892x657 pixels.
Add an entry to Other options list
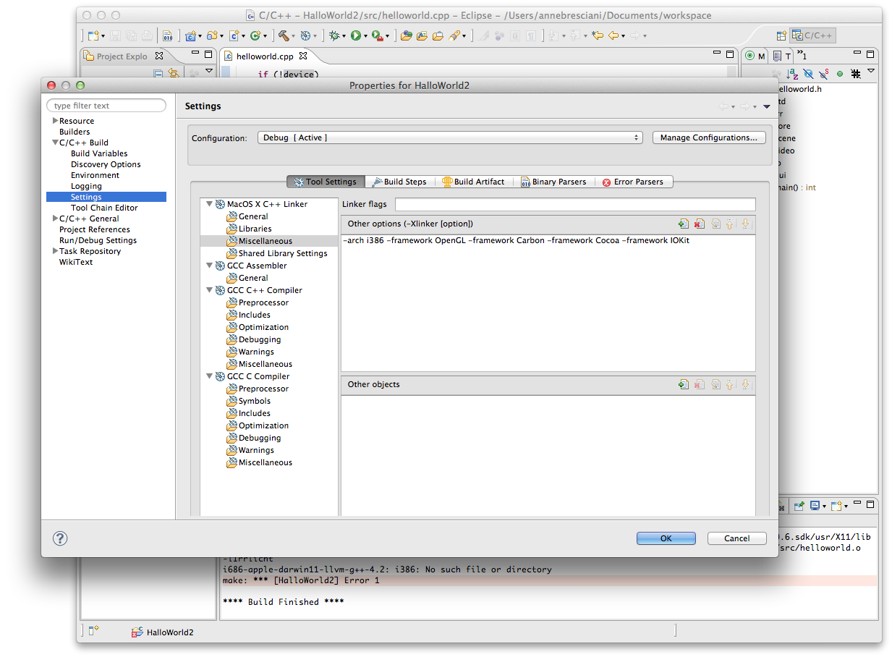[684, 224]
